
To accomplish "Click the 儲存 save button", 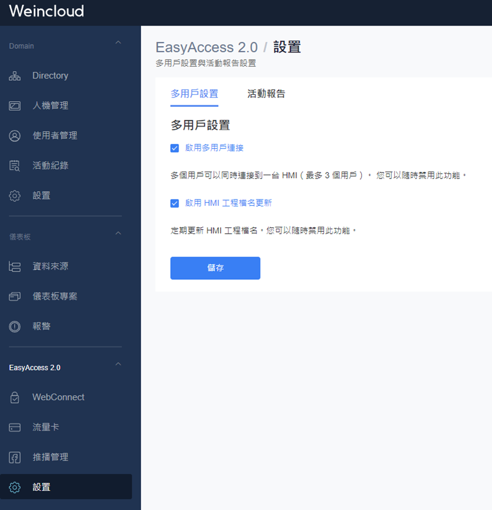I will pos(216,268).
